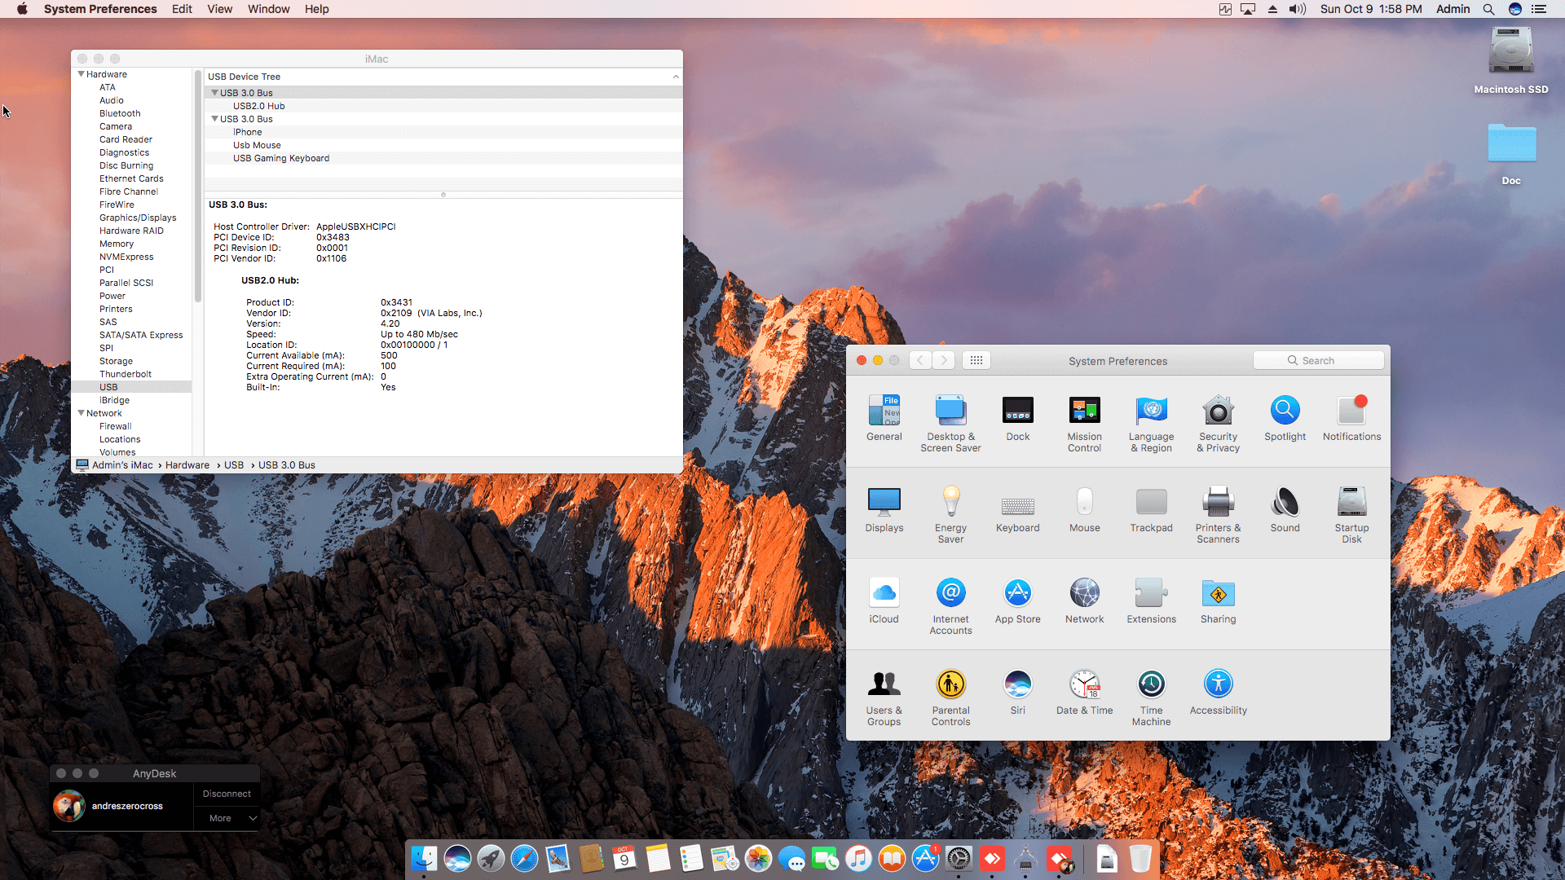Open Energy Saver preferences

click(950, 515)
